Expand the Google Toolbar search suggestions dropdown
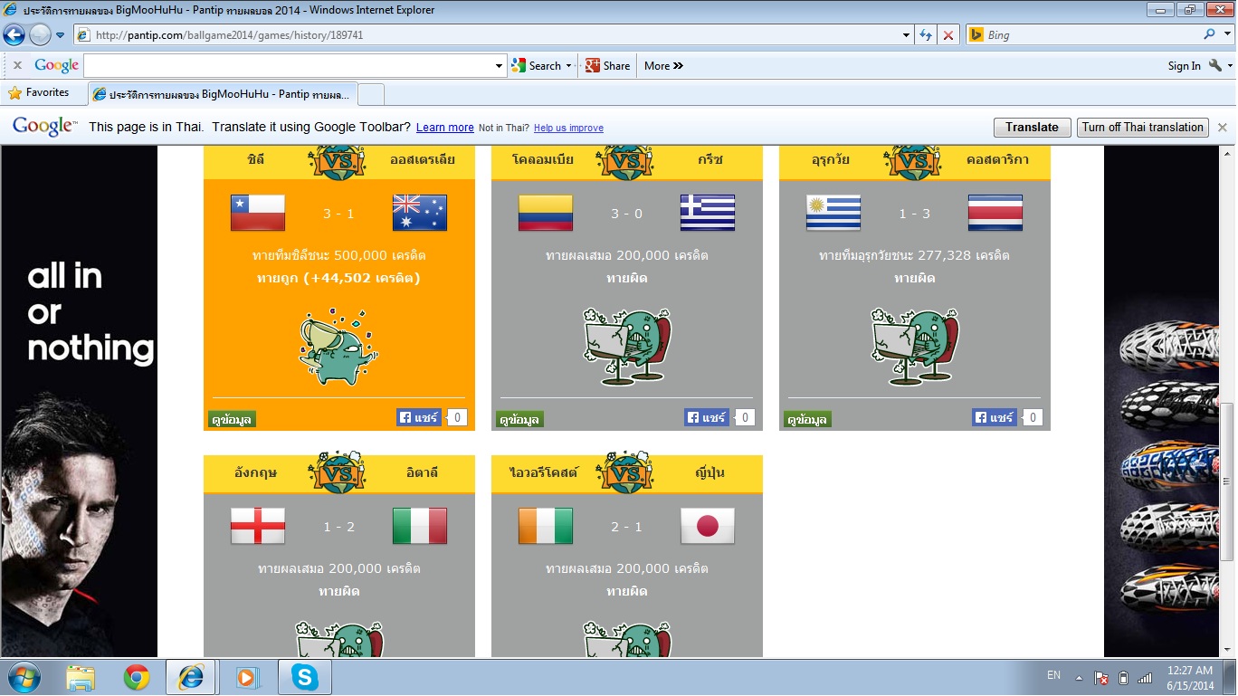This screenshot has height=696, width=1238. 500,65
